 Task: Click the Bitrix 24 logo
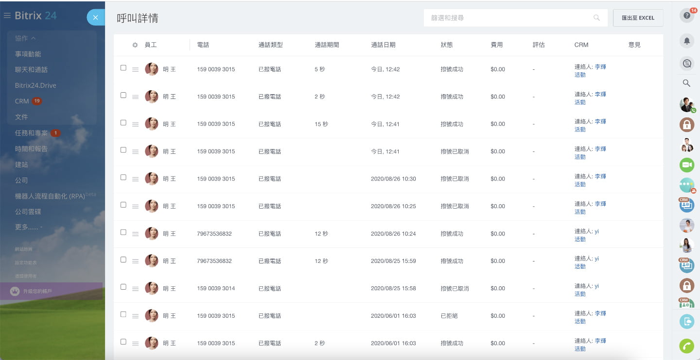(35, 16)
